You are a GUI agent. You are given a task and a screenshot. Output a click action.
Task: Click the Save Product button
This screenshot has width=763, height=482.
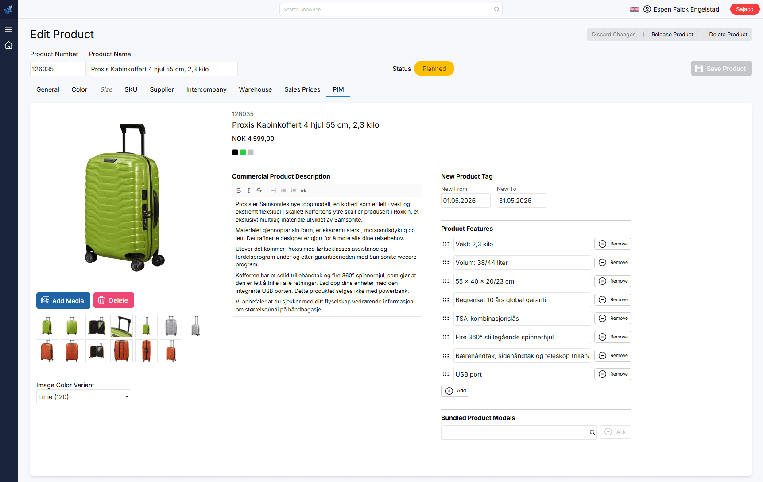click(721, 69)
